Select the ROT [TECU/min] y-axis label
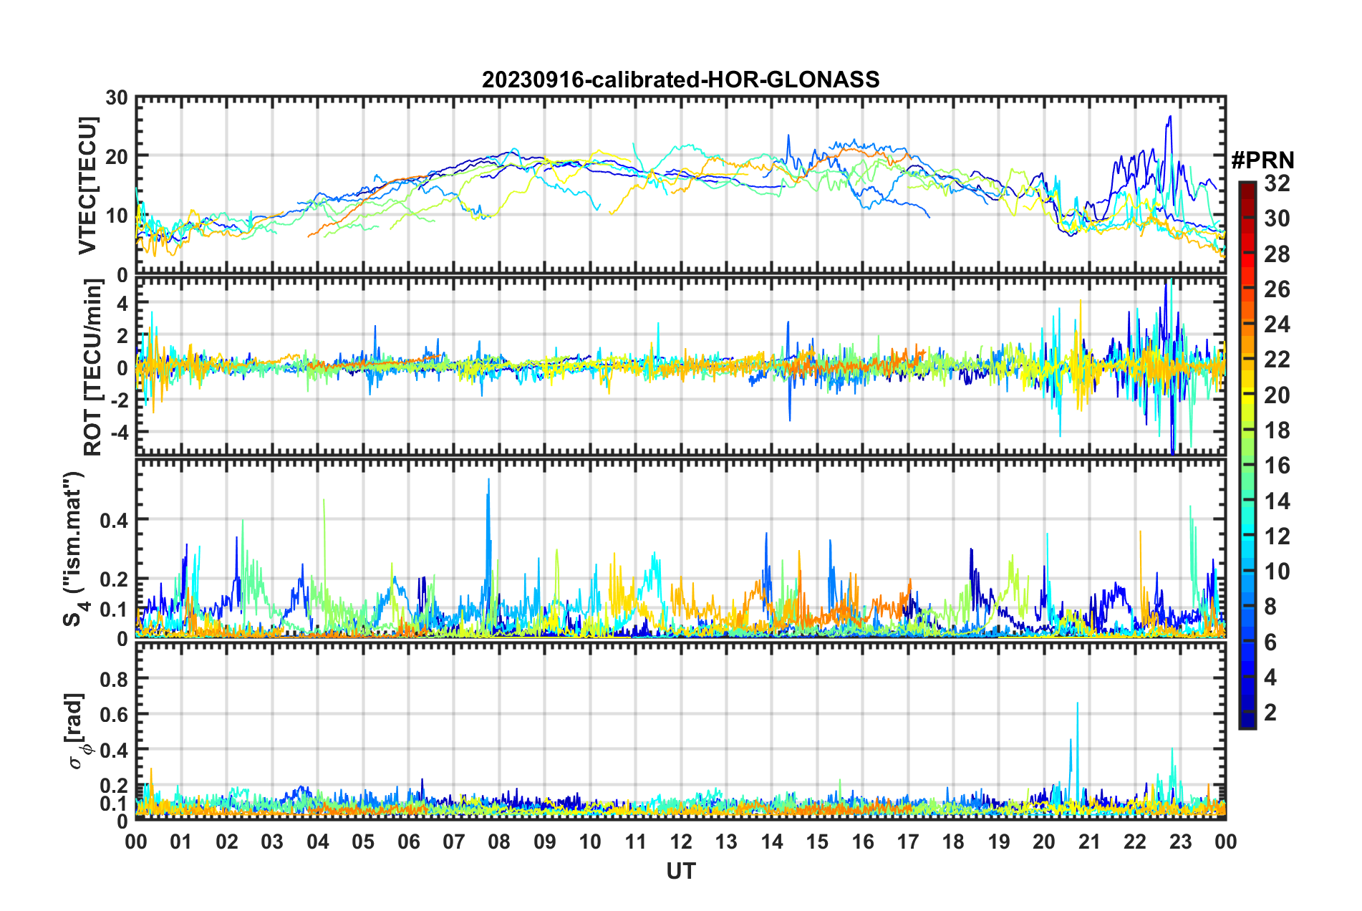Screen dimensions: 1362x911 [93, 367]
